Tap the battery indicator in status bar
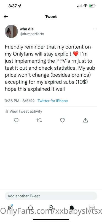 pyautogui.click(x=92, y=6)
